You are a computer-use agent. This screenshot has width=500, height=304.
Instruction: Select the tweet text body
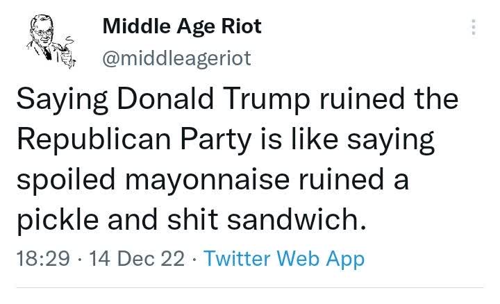(237, 159)
